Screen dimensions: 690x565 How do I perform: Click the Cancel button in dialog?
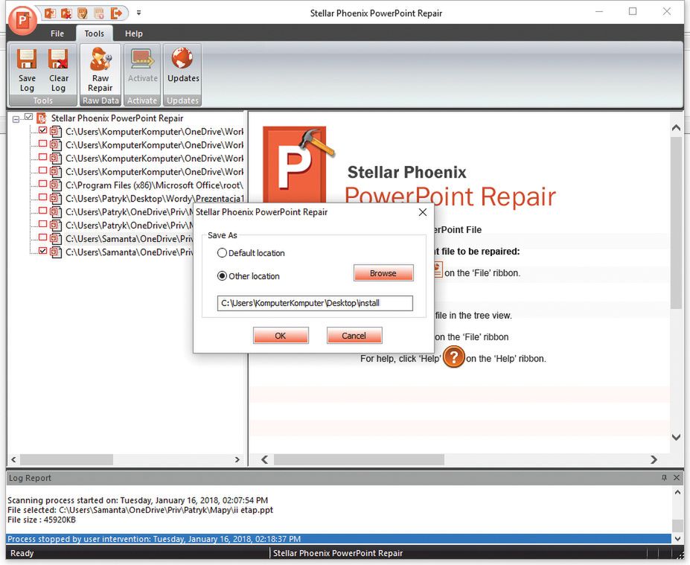354,336
